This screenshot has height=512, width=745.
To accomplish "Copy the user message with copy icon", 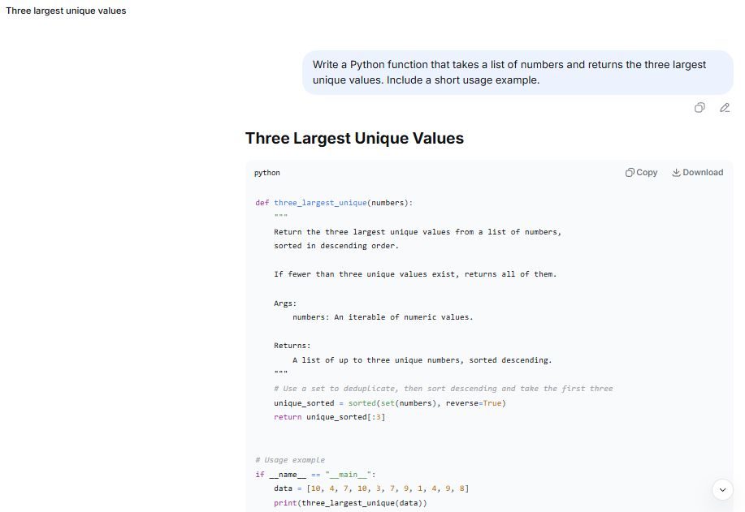I will point(700,108).
